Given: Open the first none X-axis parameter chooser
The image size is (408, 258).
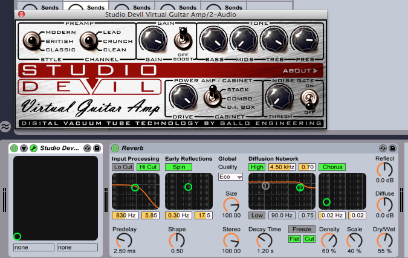Looking at the screenshot, I should tap(34, 247).
